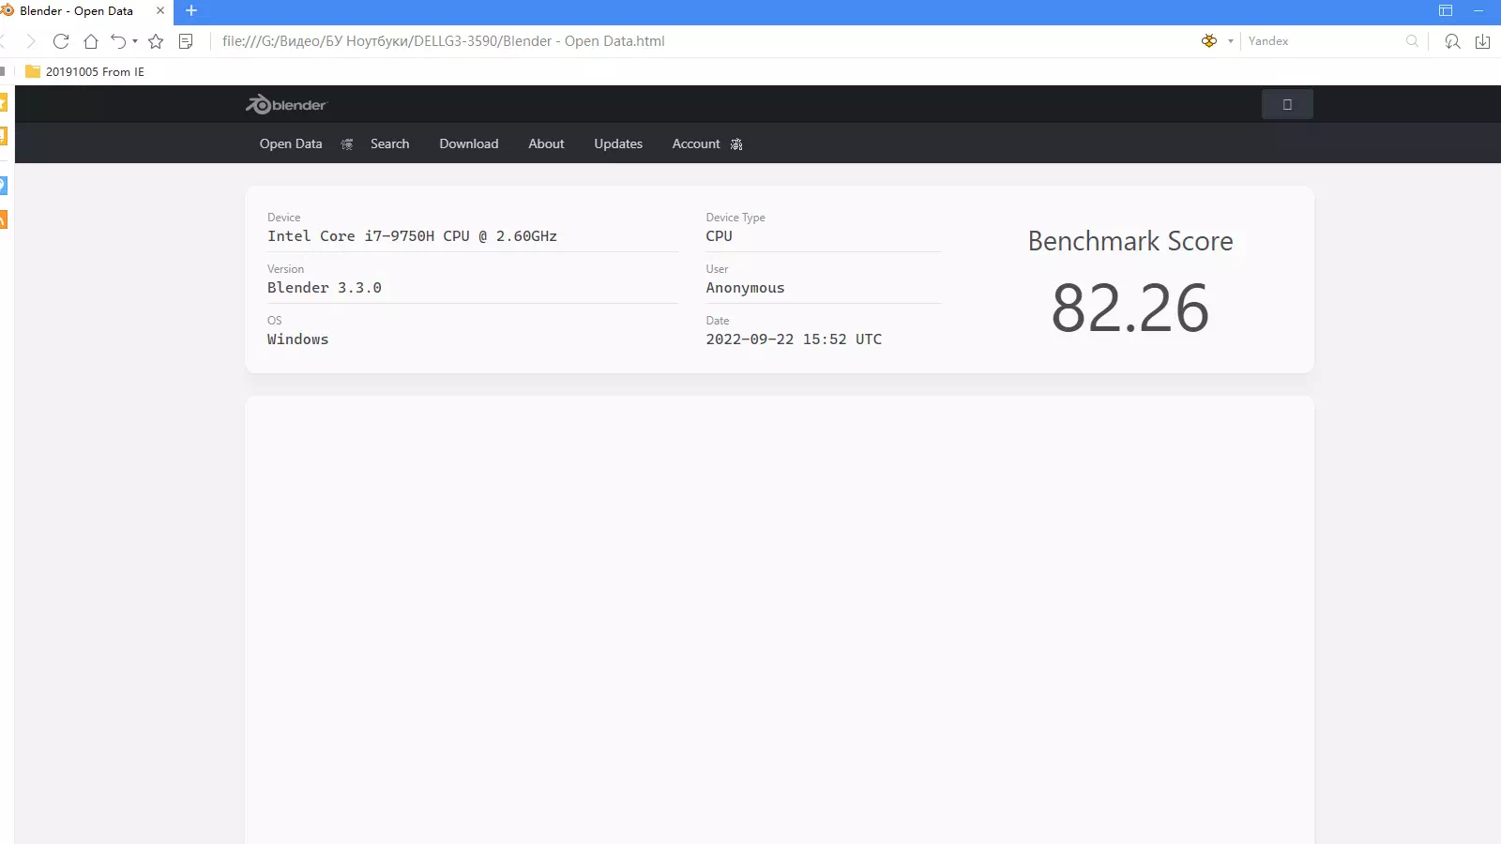Viewport: 1501px width, 844px height.
Task: Open the Download page link
Action: click(468, 143)
